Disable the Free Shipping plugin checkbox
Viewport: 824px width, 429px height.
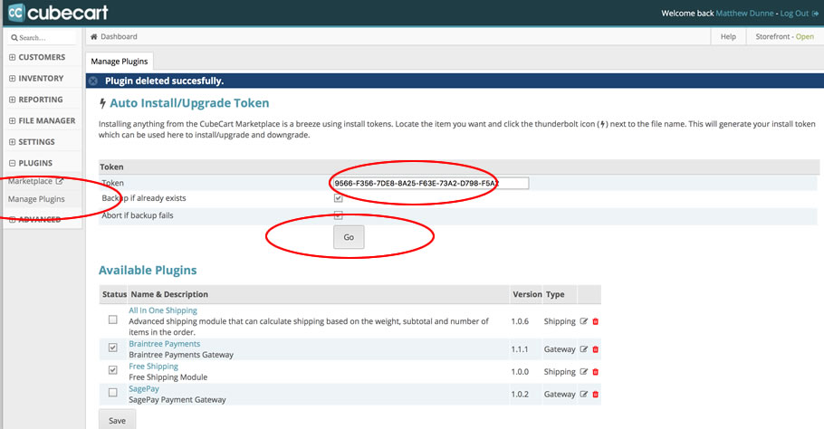coord(112,370)
